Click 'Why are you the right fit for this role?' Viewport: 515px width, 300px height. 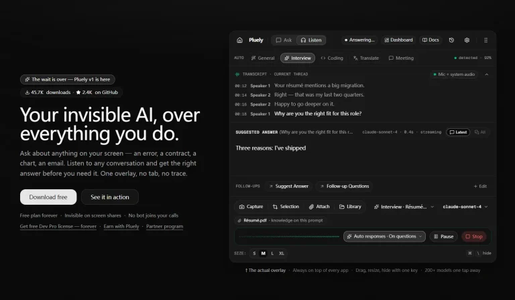coord(318,113)
